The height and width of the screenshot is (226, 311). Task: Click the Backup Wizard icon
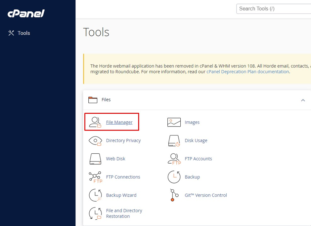95,195
